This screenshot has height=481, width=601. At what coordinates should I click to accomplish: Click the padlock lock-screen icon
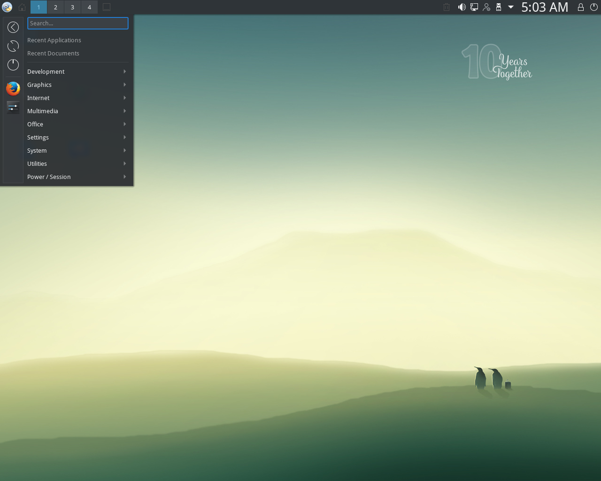coord(581,7)
